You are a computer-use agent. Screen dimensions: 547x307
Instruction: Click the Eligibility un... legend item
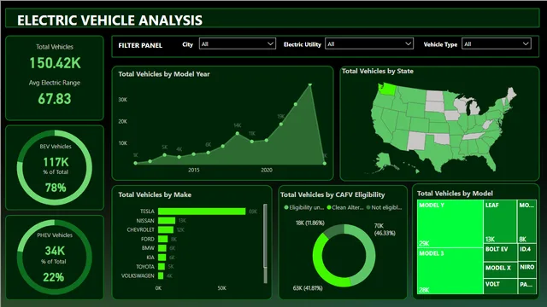(304, 207)
